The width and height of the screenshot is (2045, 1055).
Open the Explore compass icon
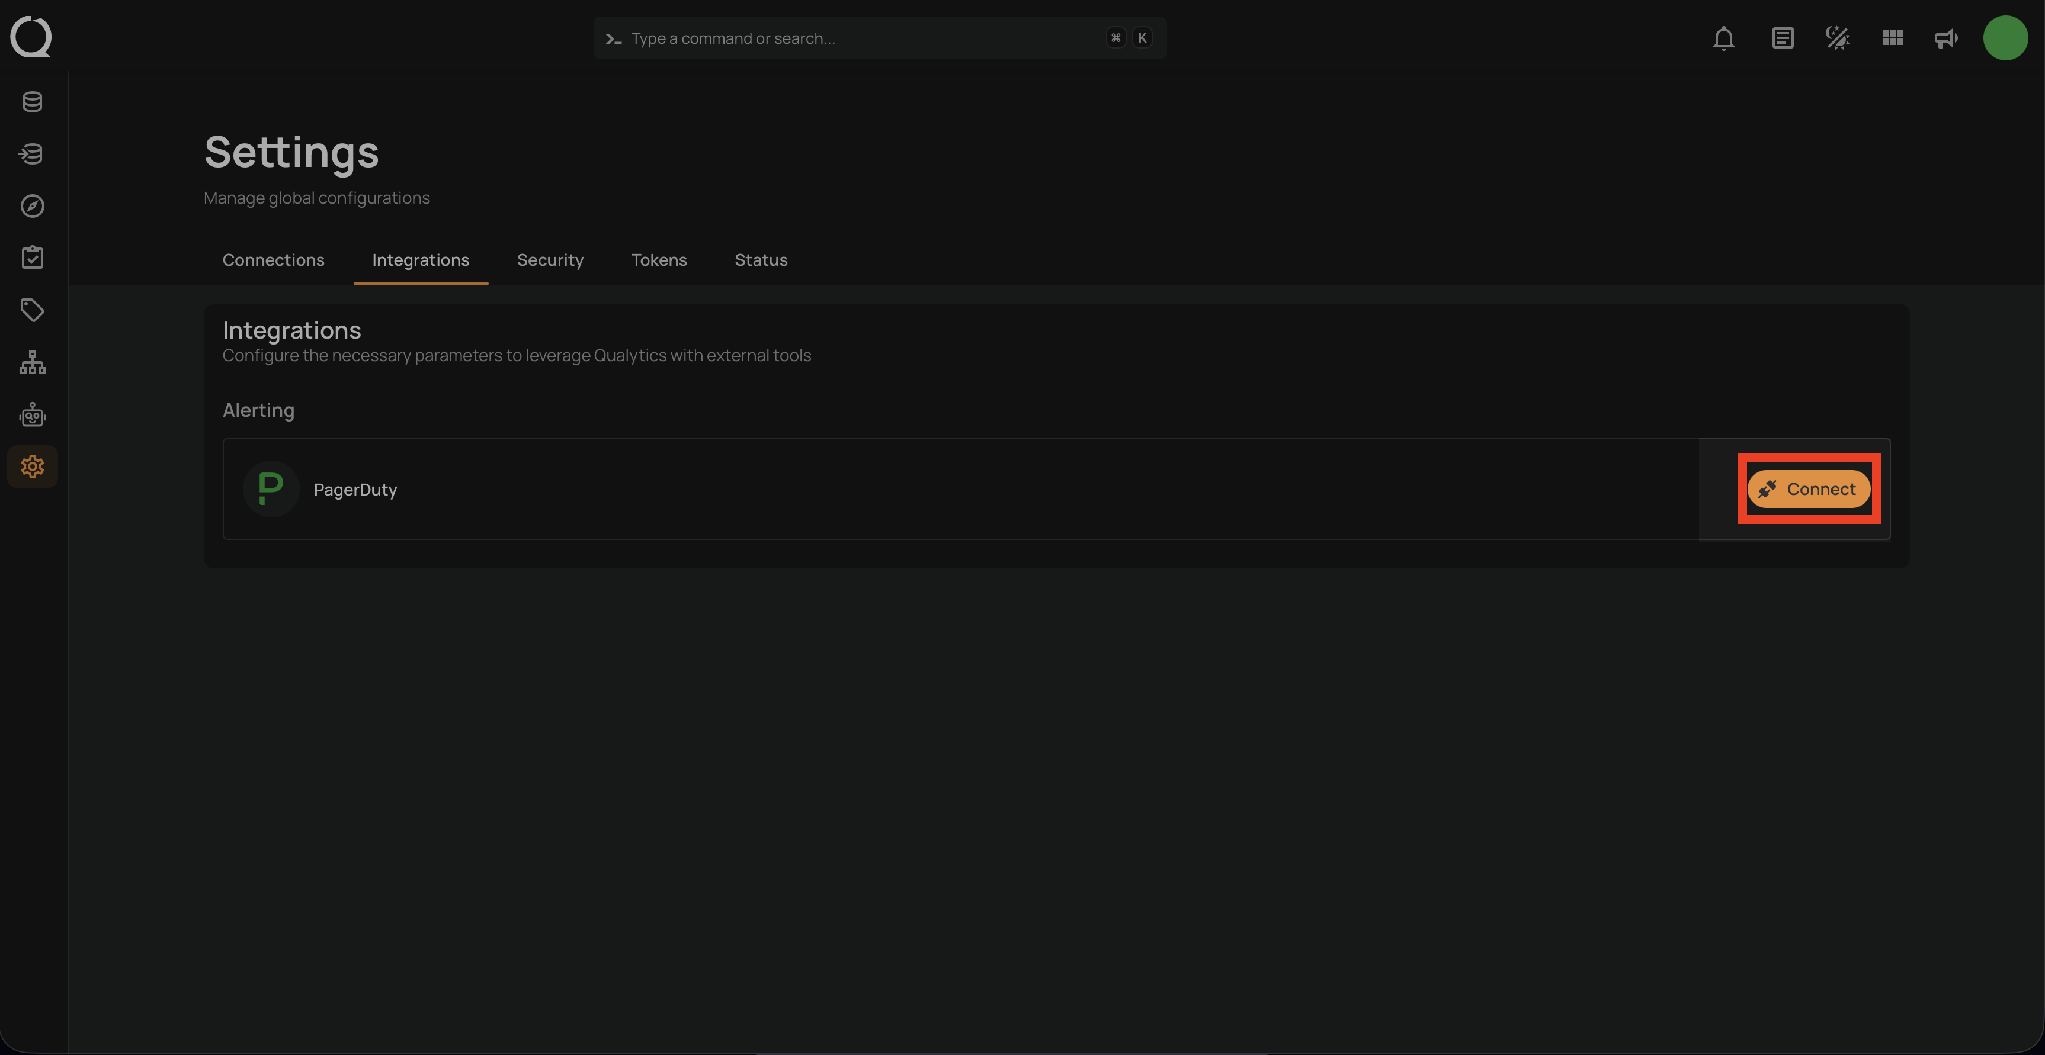(x=33, y=206)
